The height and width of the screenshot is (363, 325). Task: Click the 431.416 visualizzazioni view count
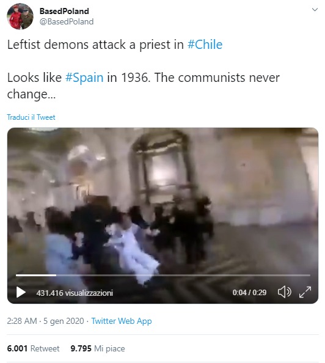pos(75,293)
